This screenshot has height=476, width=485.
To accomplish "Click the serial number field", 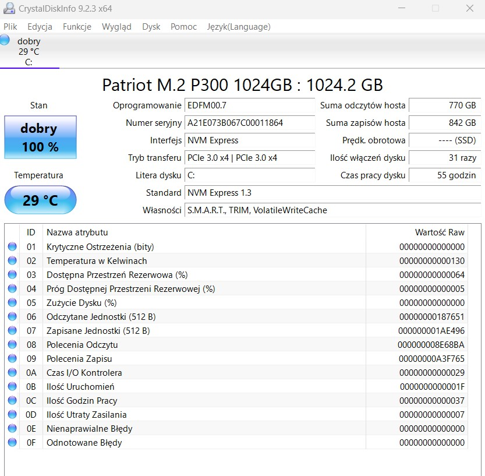I will tap(249, 123).
